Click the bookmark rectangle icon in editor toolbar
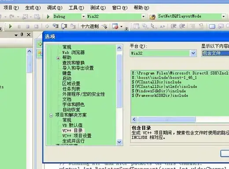Image resolution: width=229 pixels, height=169 pixels. (x=212, y=26)
